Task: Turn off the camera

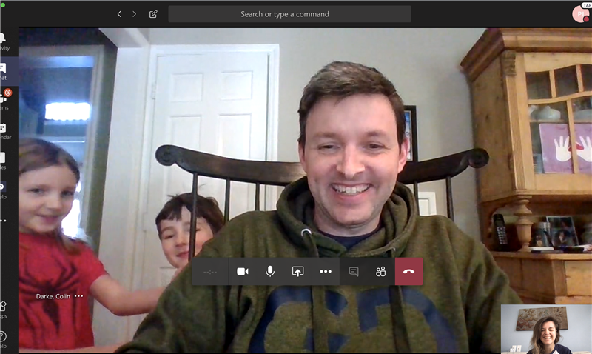Action: 242,272
